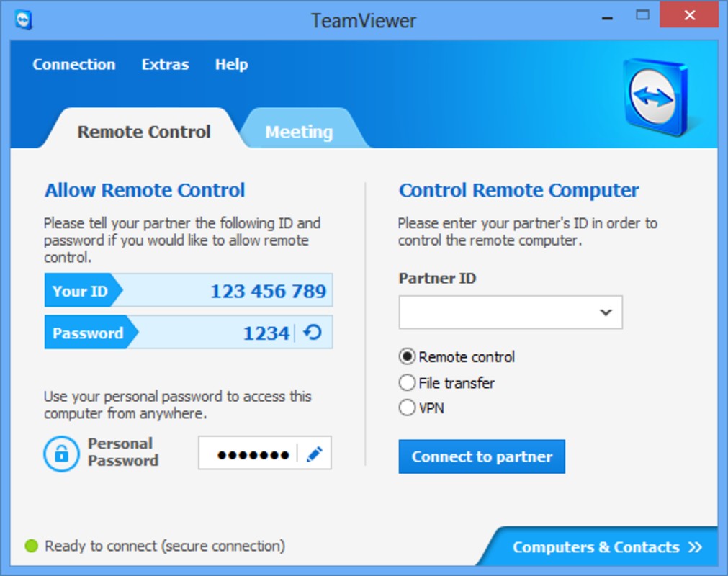Click the lock icon beside Personal Password
728x576 pixels.
pos(61,454)
